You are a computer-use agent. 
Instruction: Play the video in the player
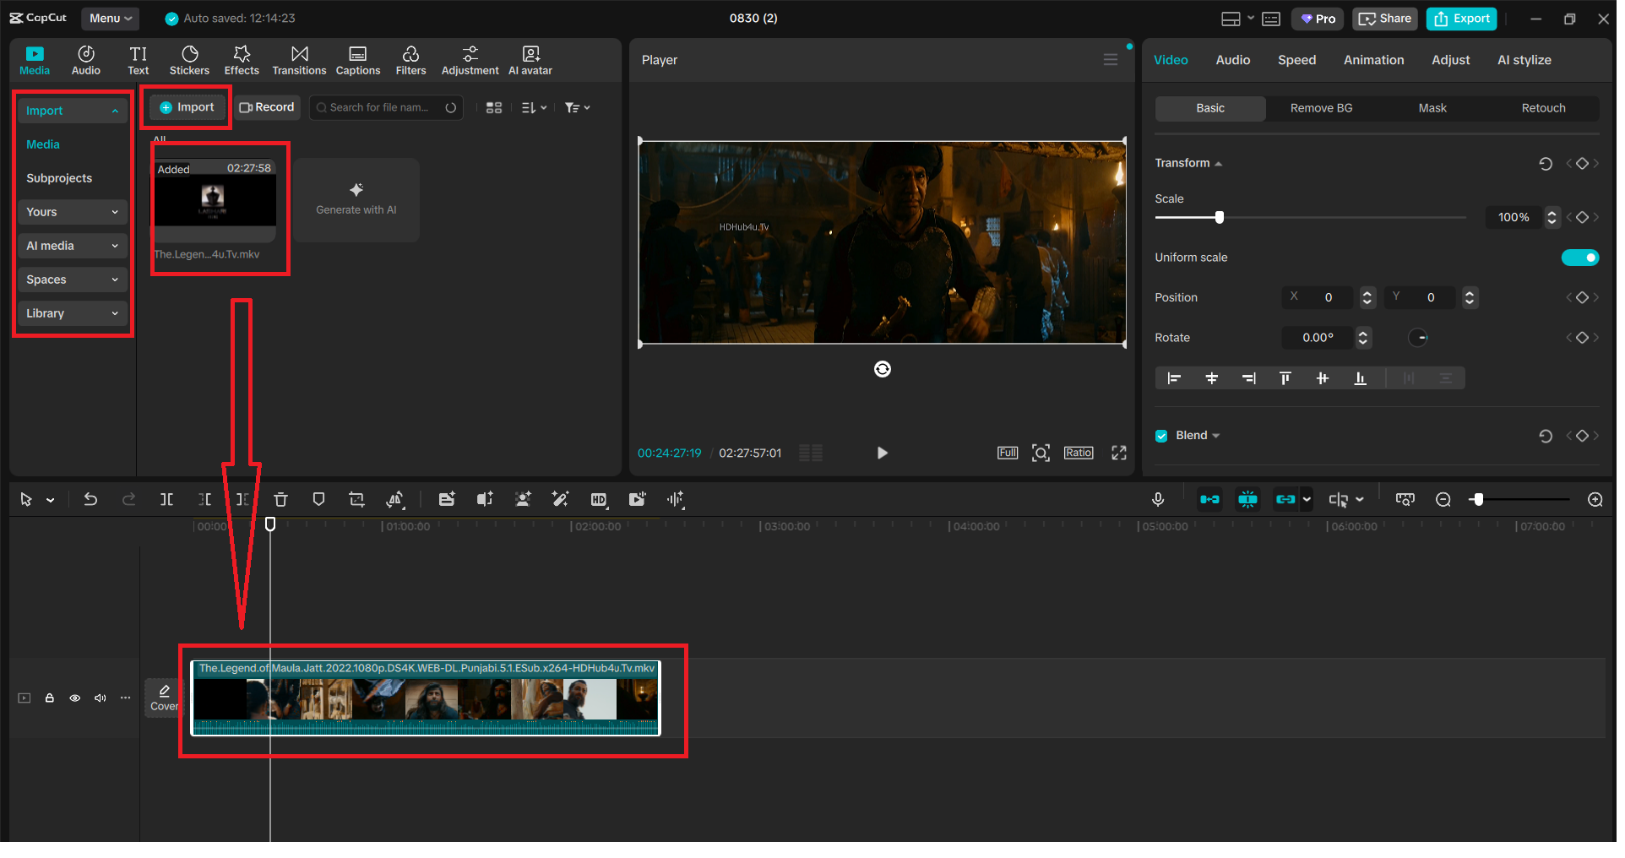click(883, 453)
